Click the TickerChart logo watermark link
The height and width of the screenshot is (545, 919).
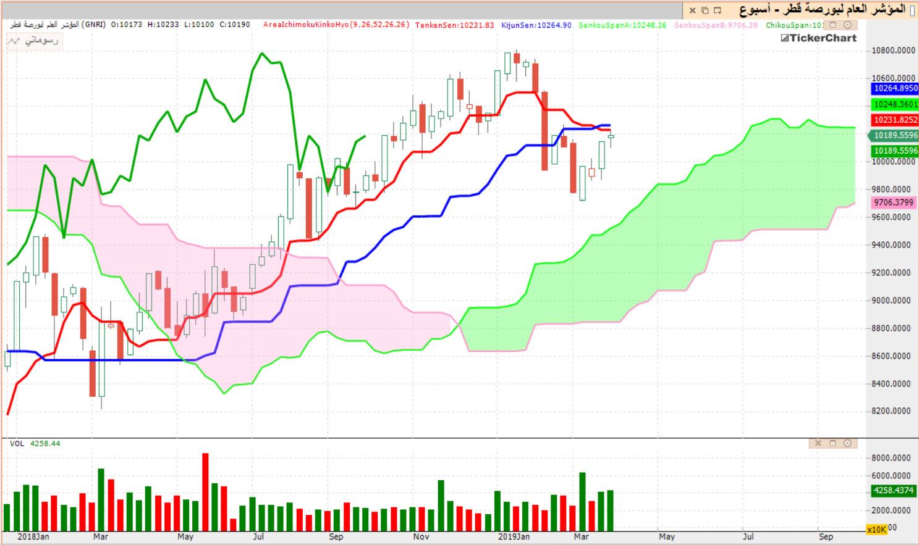819,38
